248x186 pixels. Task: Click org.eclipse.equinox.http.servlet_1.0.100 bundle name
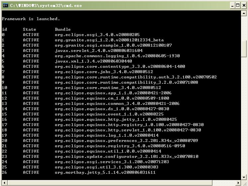(x=128, y=130)
